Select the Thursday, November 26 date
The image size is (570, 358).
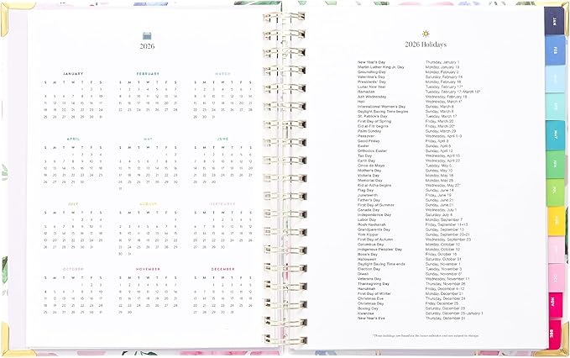point(445,284)
